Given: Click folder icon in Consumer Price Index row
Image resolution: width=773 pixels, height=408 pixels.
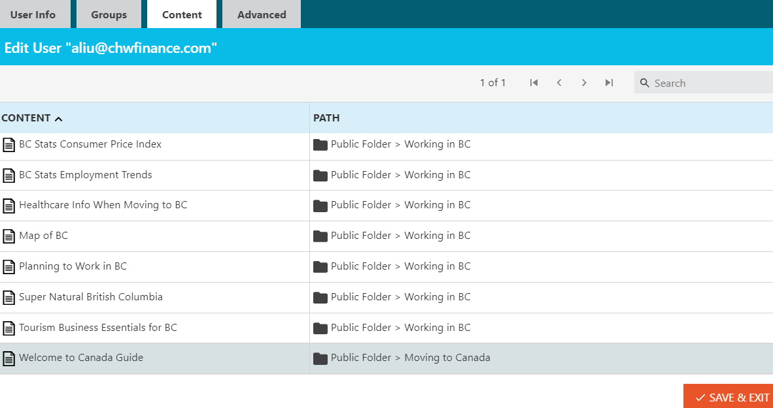Looking at the screenshot, I should coord(320,145).
